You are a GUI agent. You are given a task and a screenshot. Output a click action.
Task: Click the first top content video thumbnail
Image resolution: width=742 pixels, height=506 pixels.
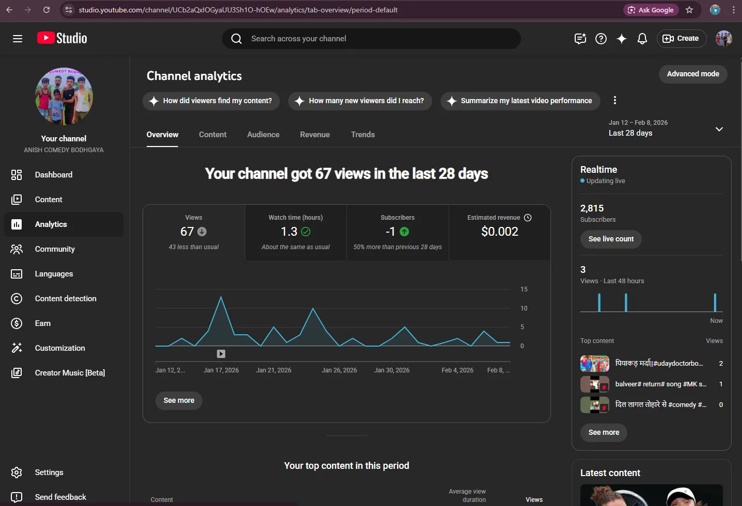(595, 364)
